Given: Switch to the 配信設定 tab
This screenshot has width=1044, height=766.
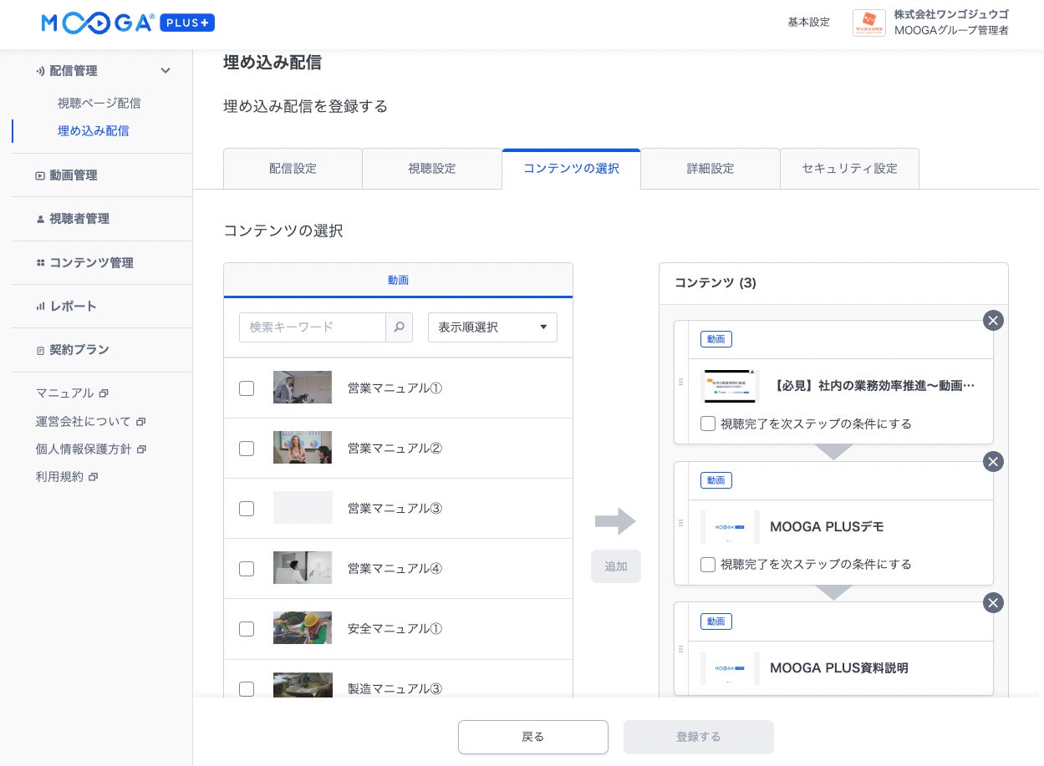Looking at the screenshot, I should [293, 169].
